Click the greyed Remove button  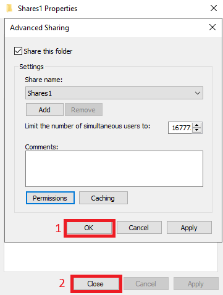tap(83, 110)
